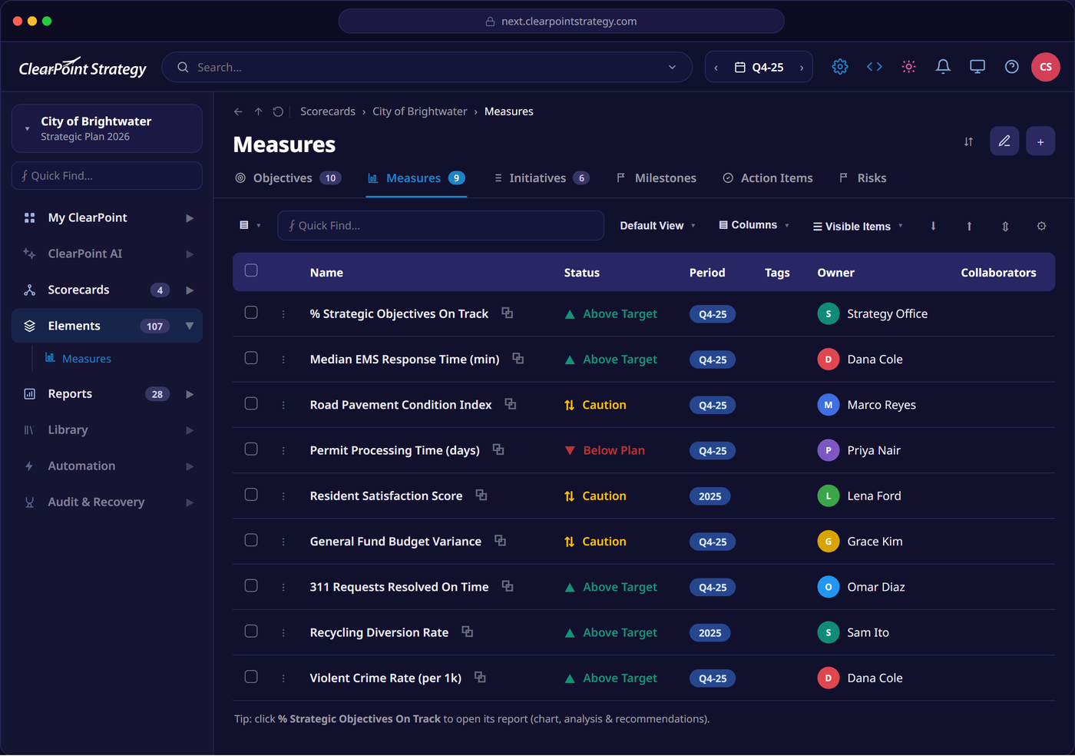This screenshot has height=756, width=1075.
Task: Open Default View dropdown
Action: (x=658, y=225)
